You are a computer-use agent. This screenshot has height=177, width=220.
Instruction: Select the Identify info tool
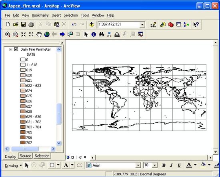point(94,34)
